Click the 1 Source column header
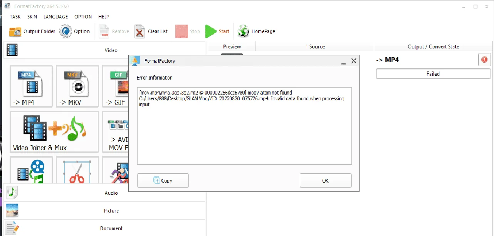The height and width of the screenshot is (236, 494). coord(315,47)
